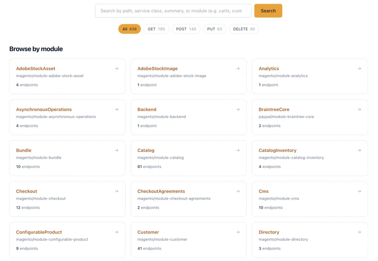Click 'magento/module-checkout-agreements' package text
Image resolution: width=378 pixels, height=261 pixels.
[x=174, y=199]
